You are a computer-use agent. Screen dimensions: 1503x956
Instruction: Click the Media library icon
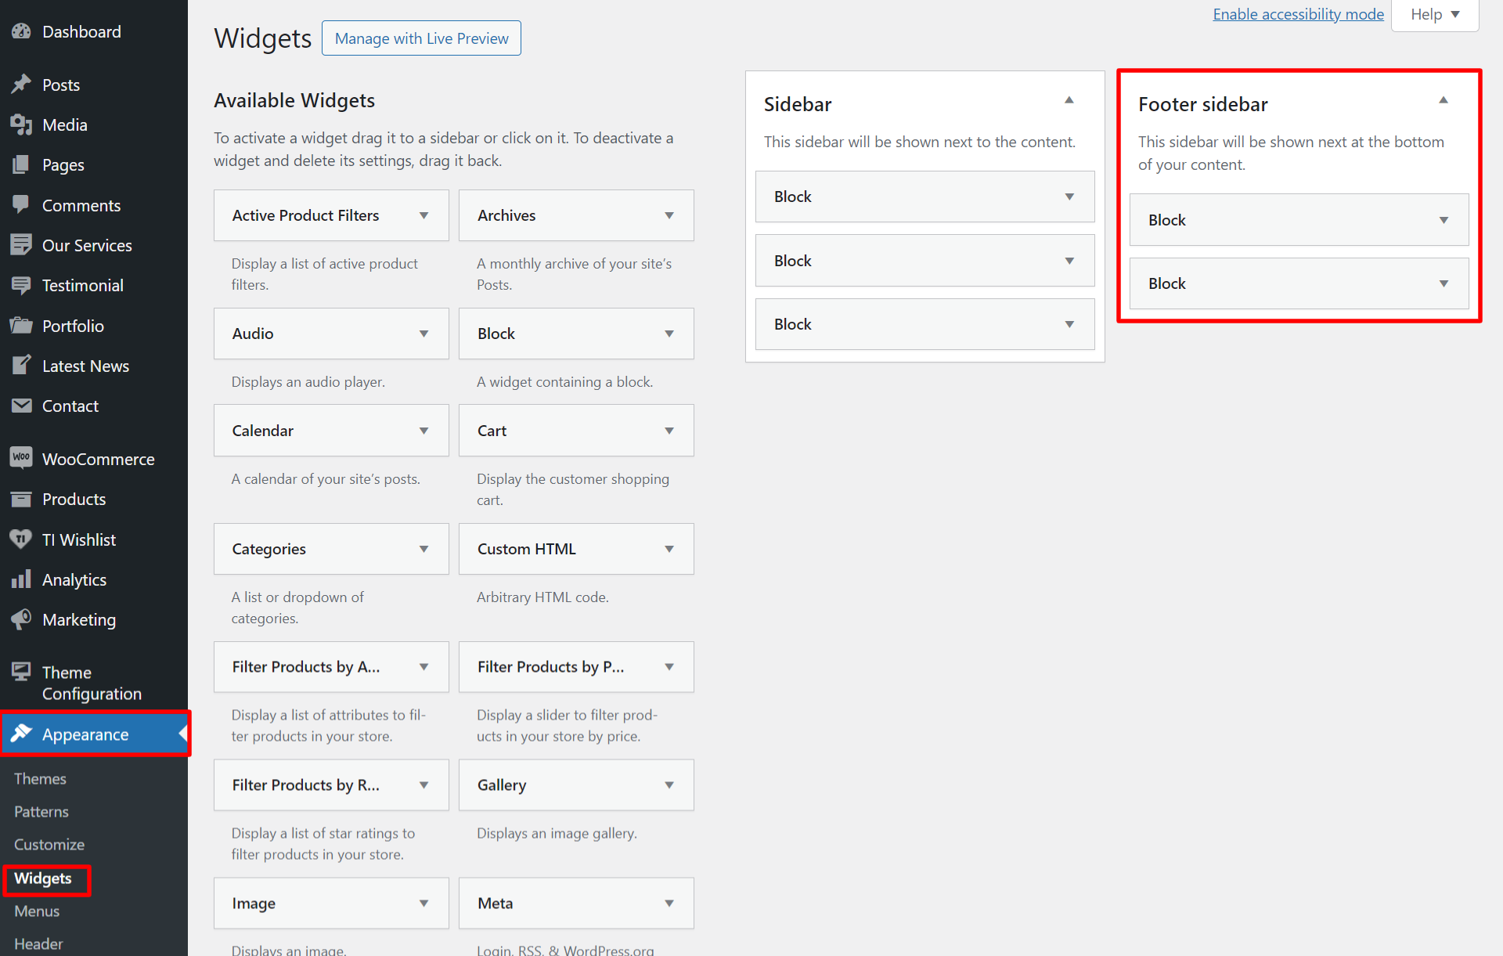click(x=21, y=124)
